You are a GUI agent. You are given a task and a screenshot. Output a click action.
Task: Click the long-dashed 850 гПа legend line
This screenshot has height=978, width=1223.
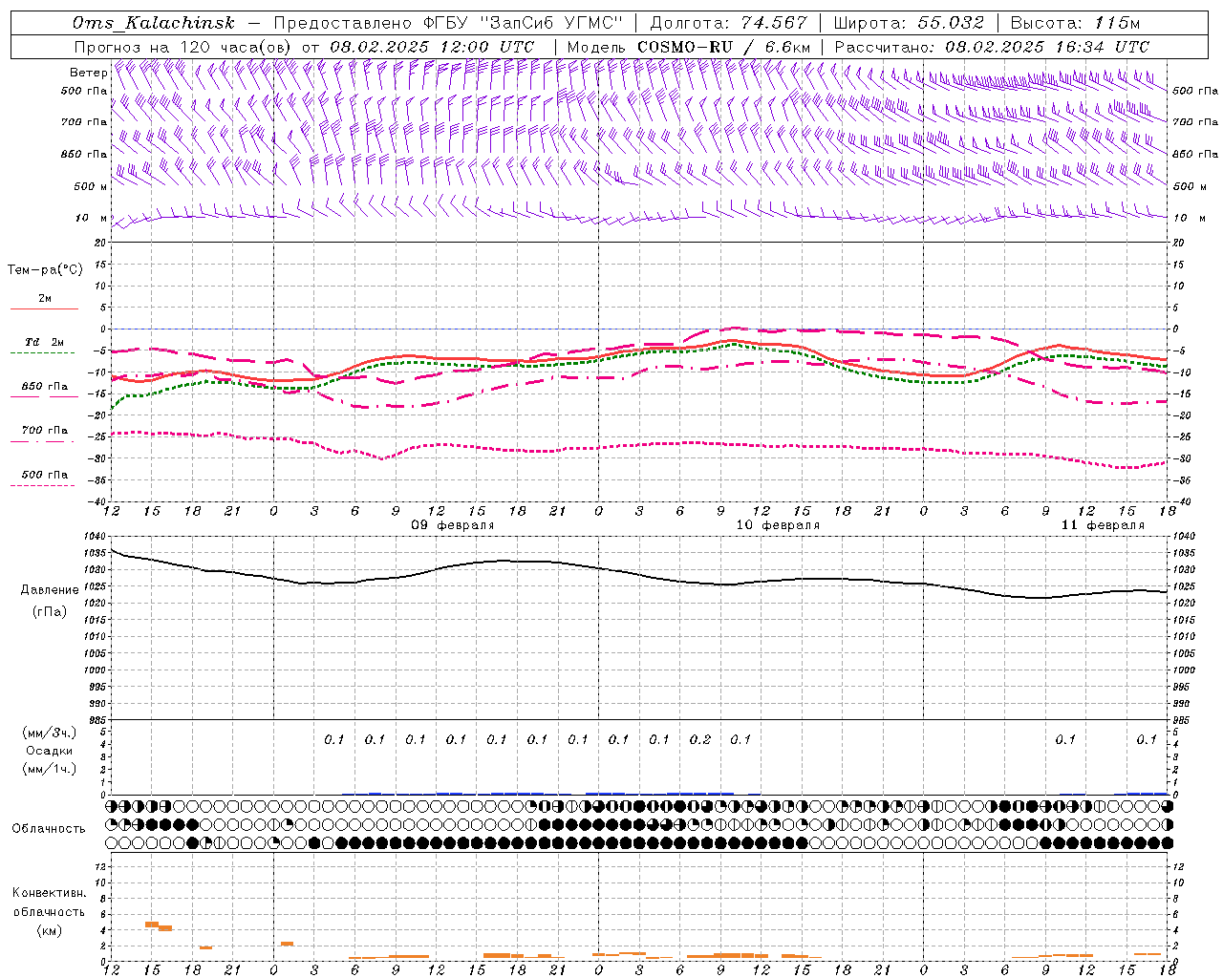[44, 396]
